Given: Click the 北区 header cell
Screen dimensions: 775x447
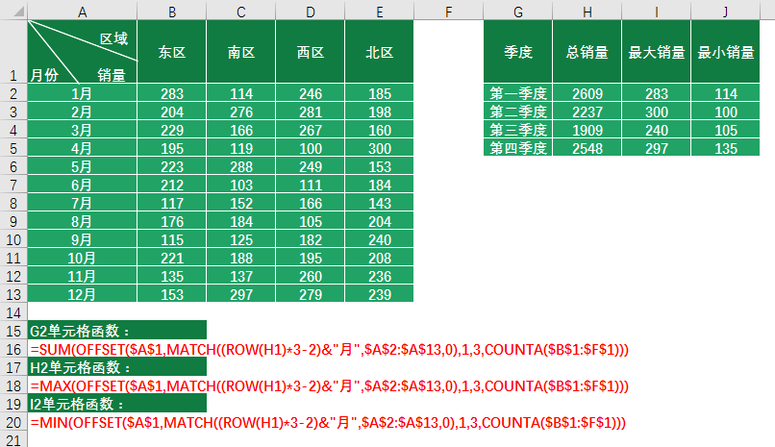Looking at the screenshot, I should pyautogui.click(x=379, y=51).
